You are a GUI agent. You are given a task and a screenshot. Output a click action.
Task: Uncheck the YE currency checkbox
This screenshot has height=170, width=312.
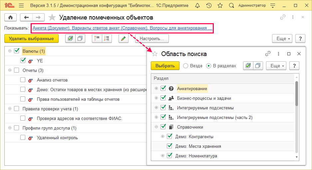click(23, 60)
